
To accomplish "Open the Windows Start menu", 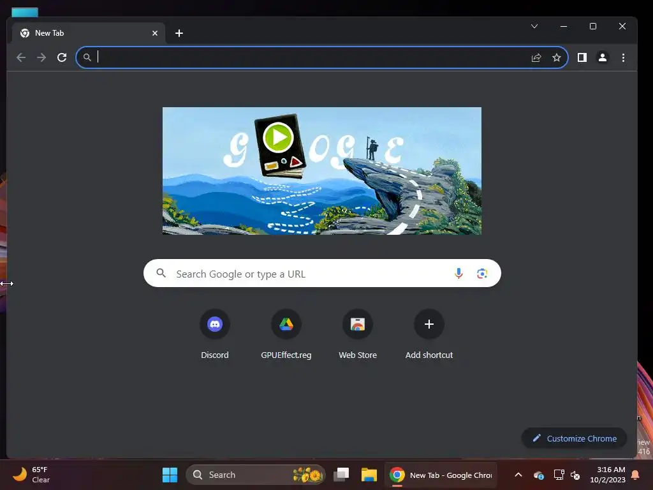I will point(170,475).
